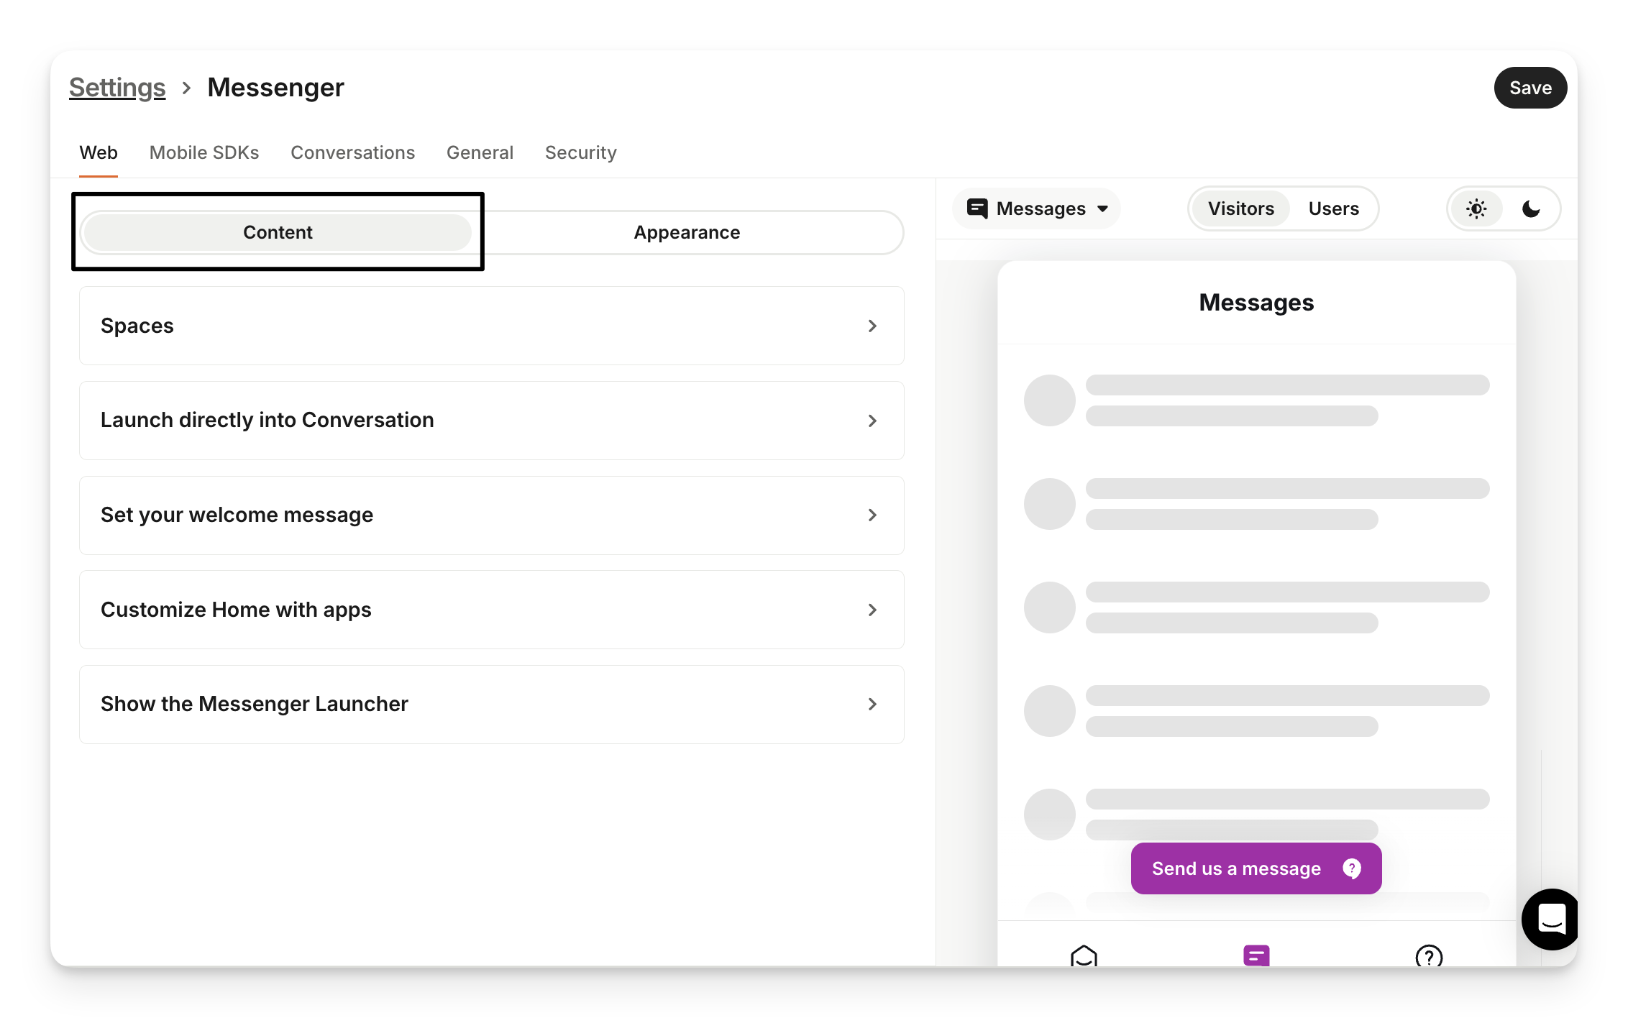The width and height of the screenshot is (1628, 1018).
Task: Expand Set your welcome message
Action: click(x=491, y=515)
